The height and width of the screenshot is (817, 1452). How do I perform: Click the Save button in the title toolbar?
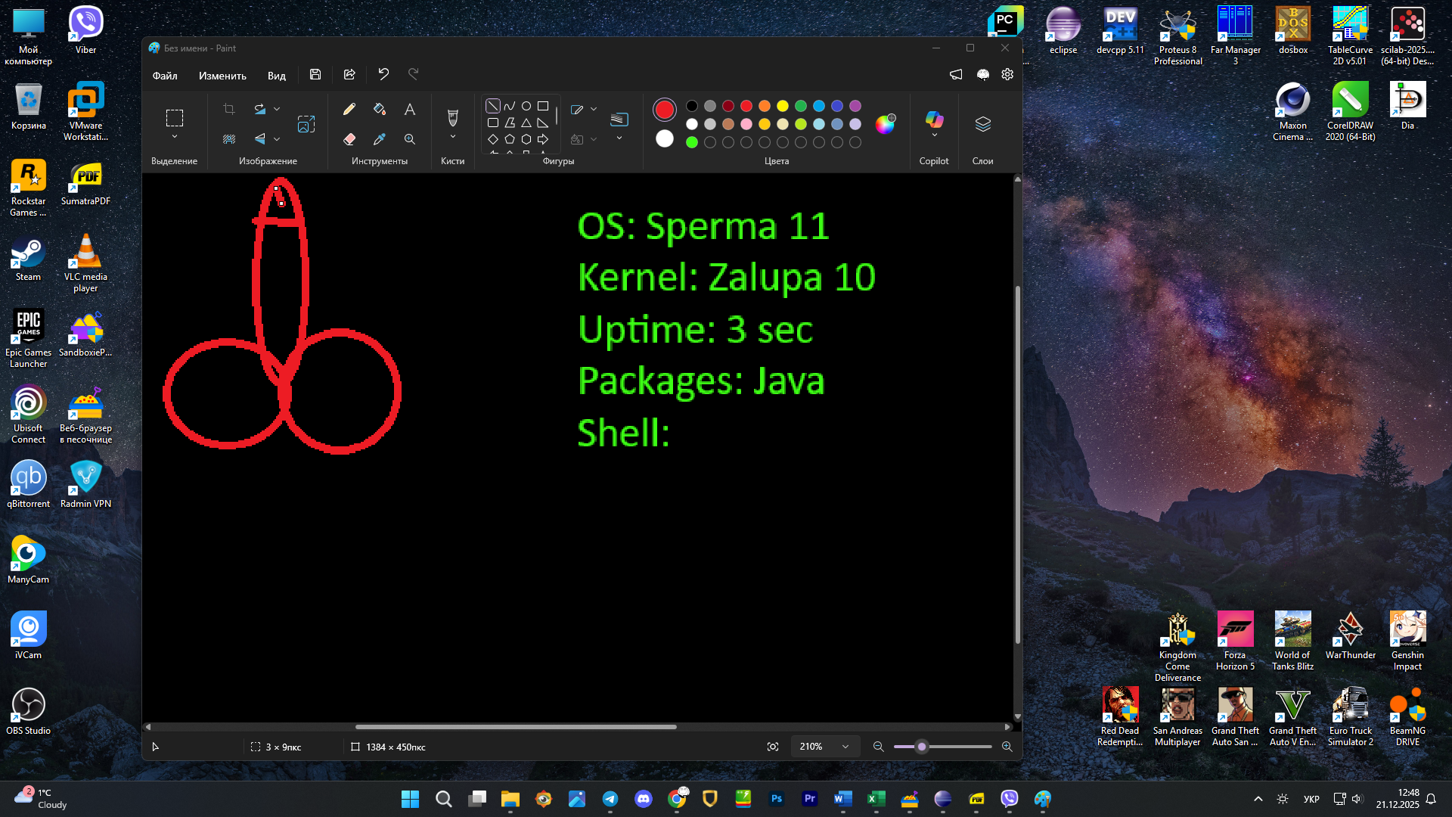(315, 74)
